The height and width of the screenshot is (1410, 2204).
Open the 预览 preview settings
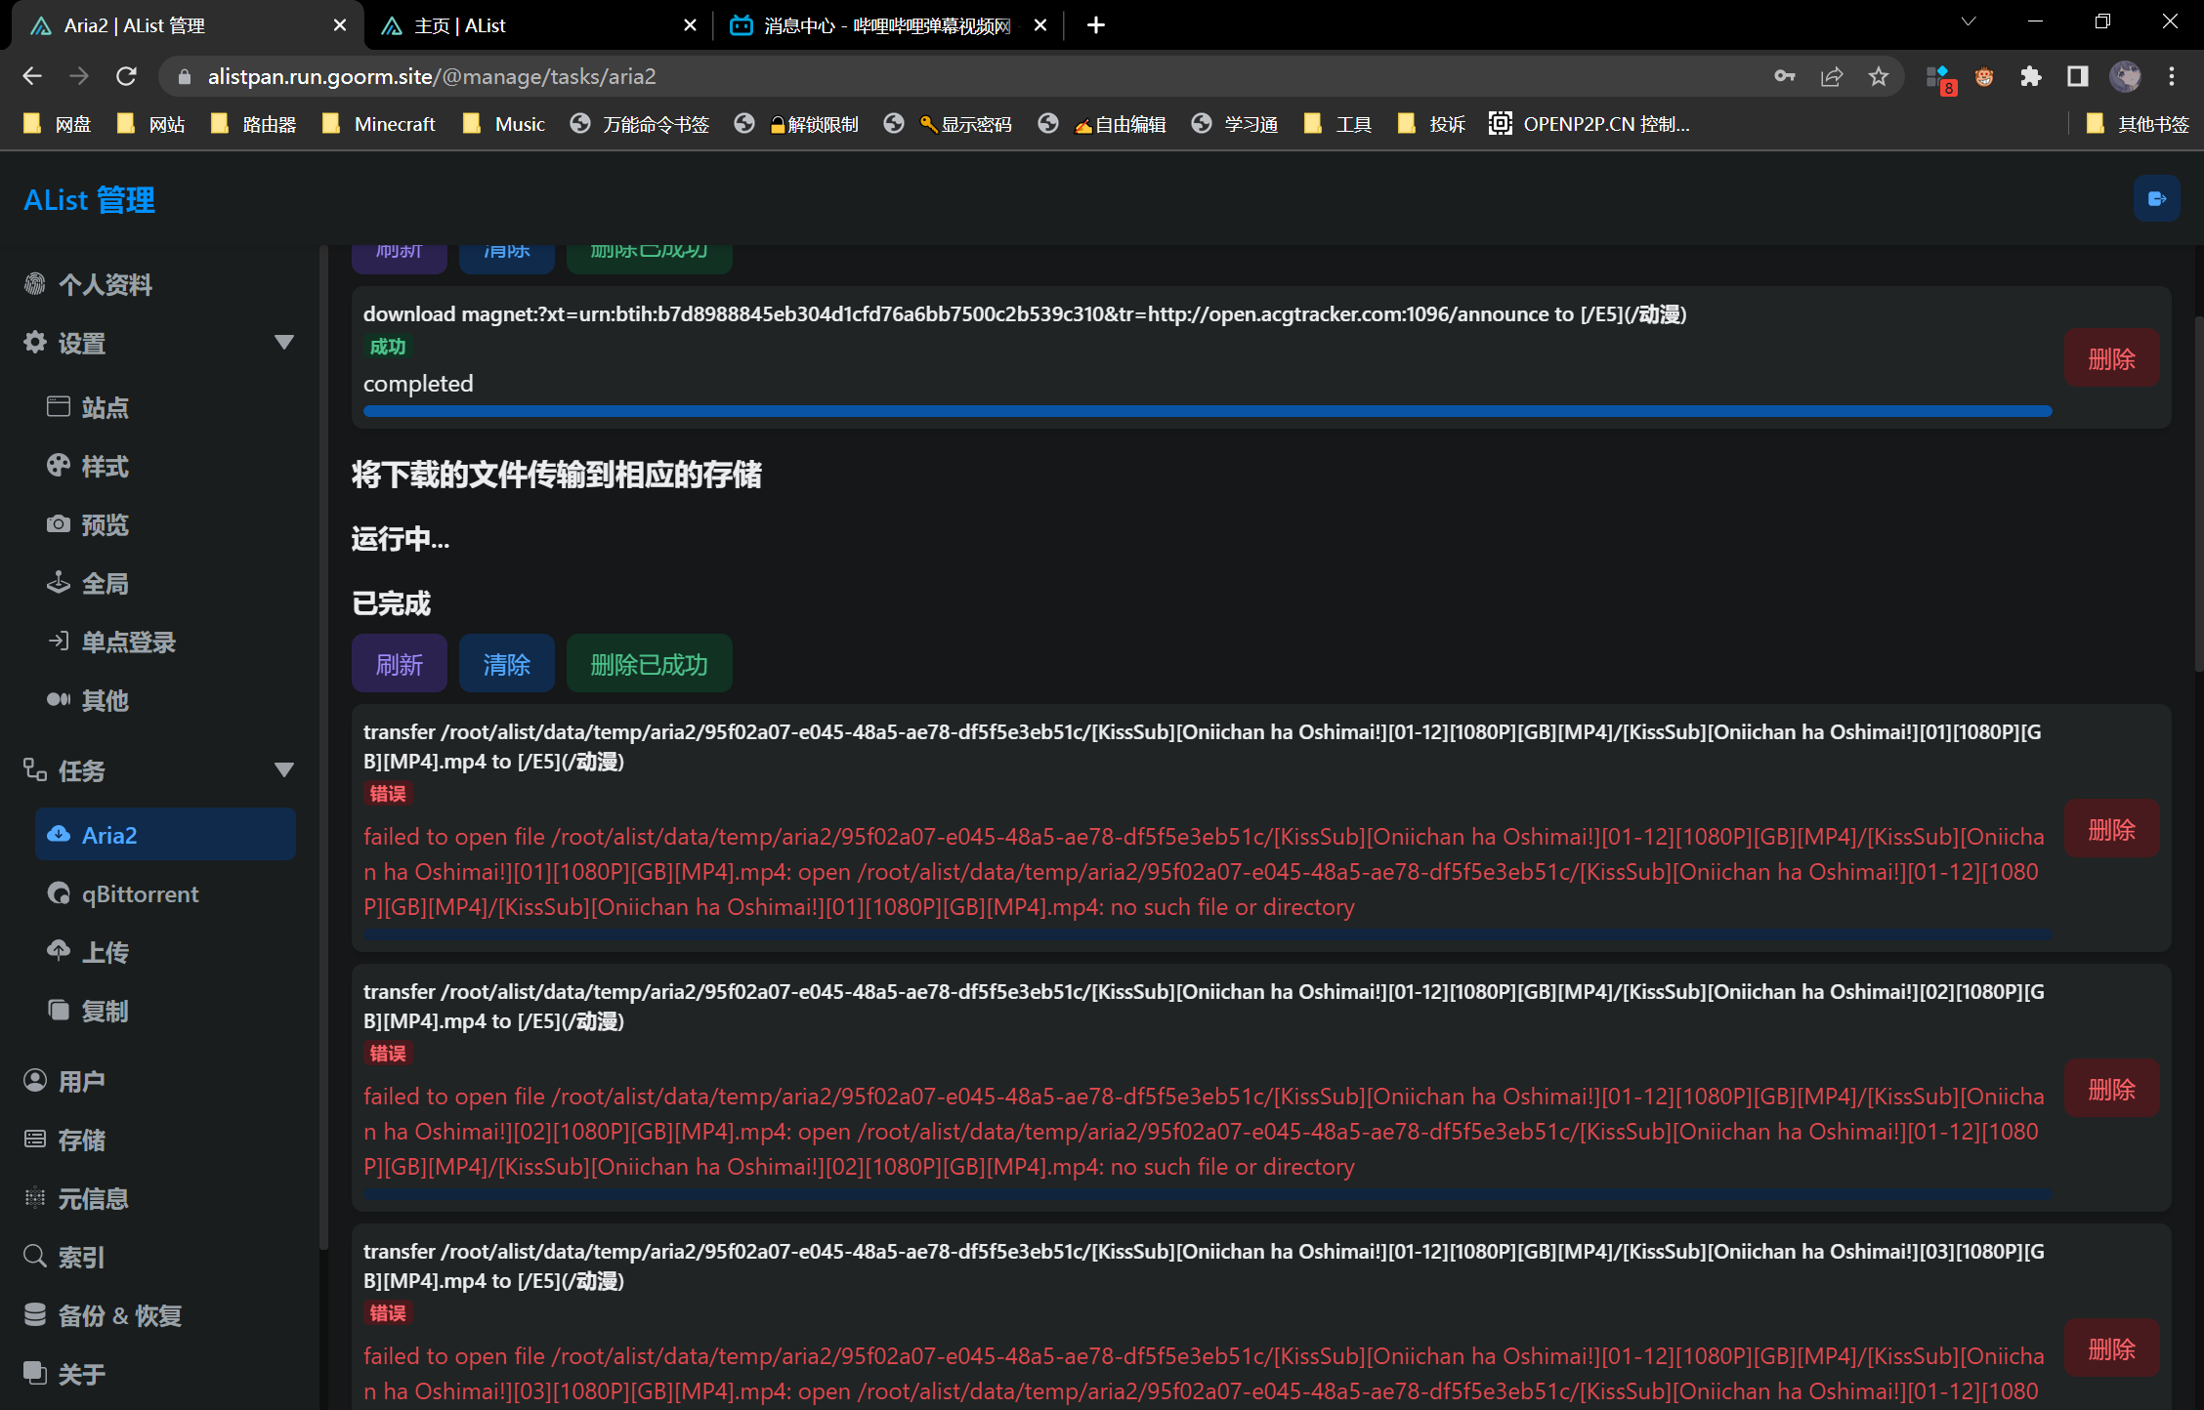point(105,524)
